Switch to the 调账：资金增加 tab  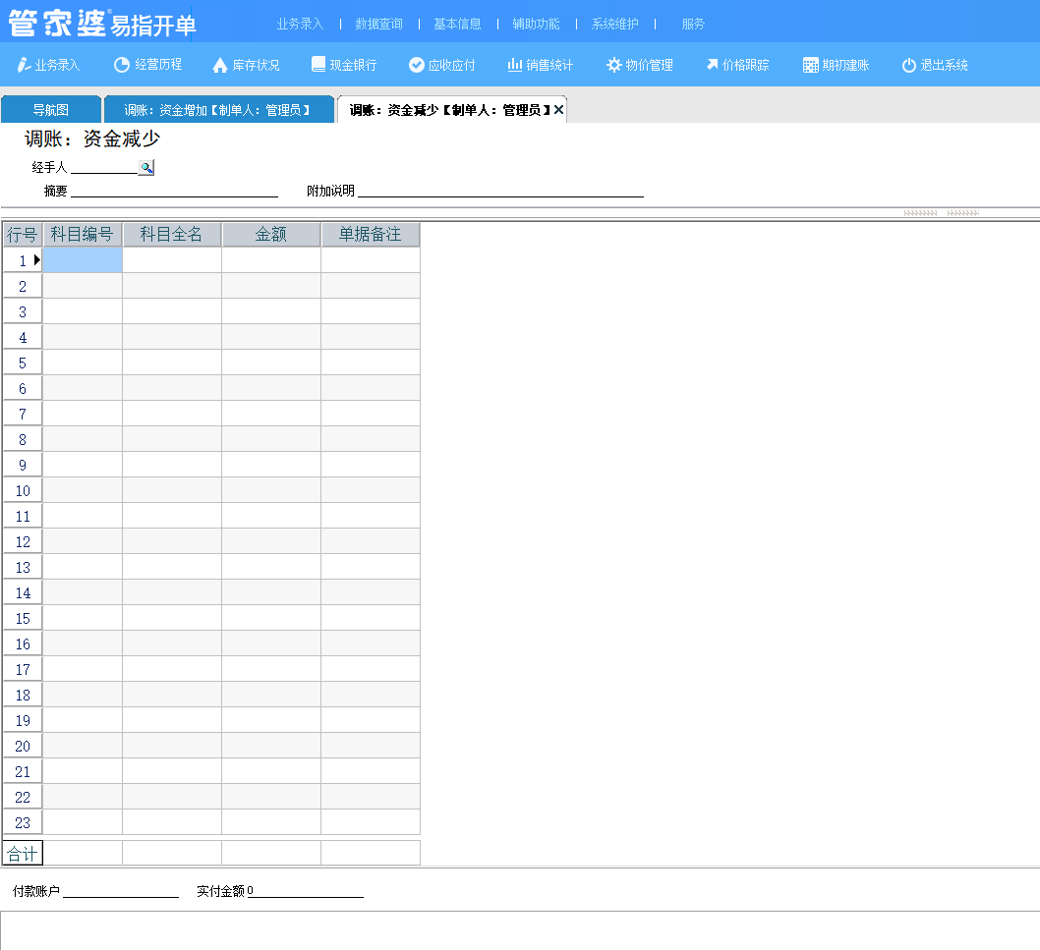[218, 110]
